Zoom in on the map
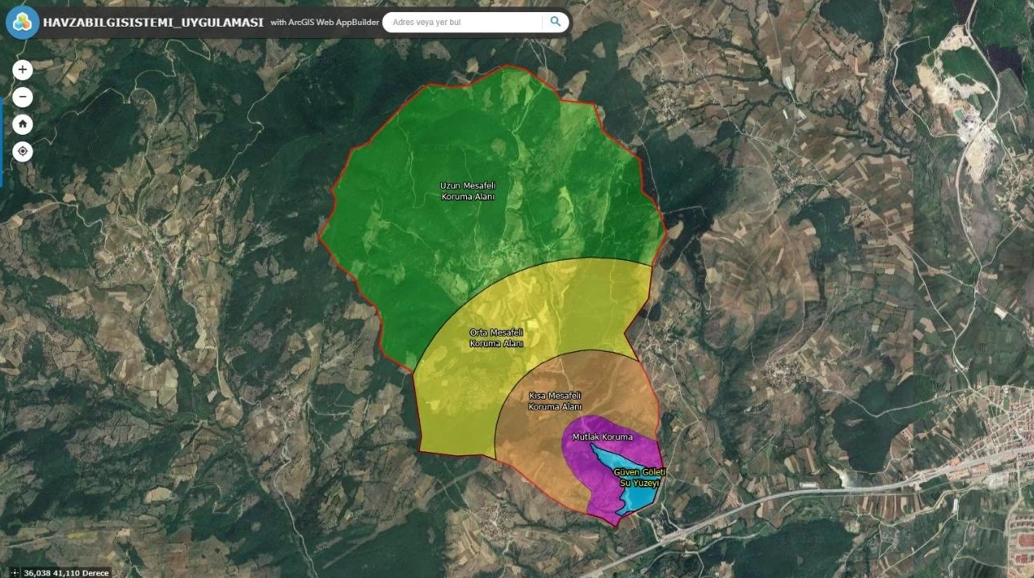 pyautogui.click(x=23, y=69)
